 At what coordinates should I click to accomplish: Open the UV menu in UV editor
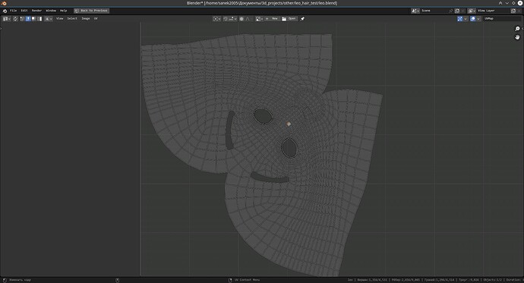click(96, 19)
